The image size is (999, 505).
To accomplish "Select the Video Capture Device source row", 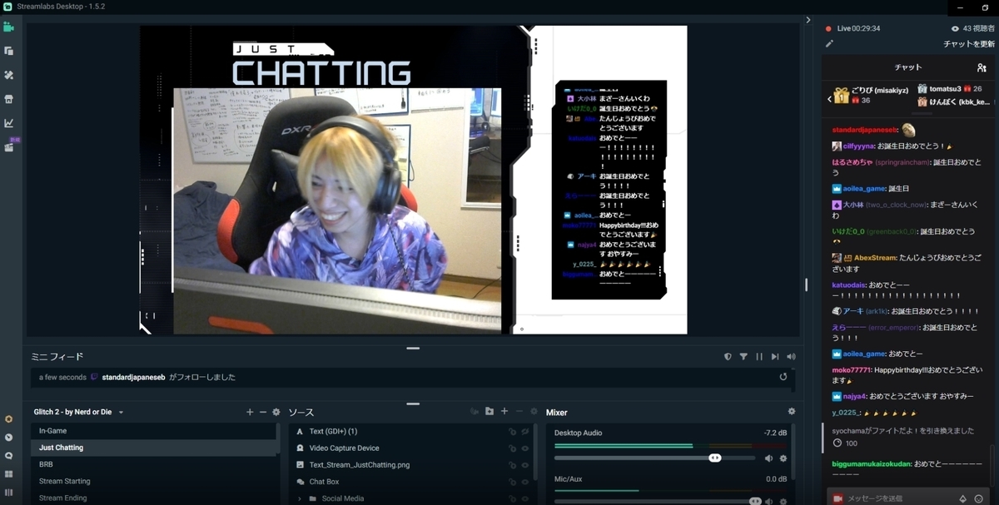I will pyautogui.click(x=410, y=448).
